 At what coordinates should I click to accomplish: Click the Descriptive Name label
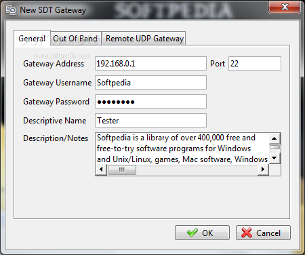55,121
